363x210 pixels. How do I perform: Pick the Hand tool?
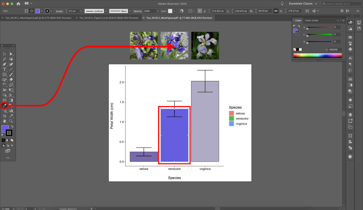point(5,121)
